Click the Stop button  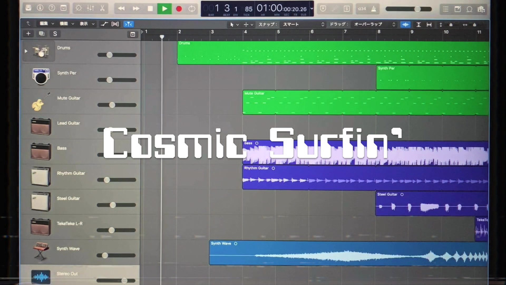pyautogui.click(x=150, y=9)
